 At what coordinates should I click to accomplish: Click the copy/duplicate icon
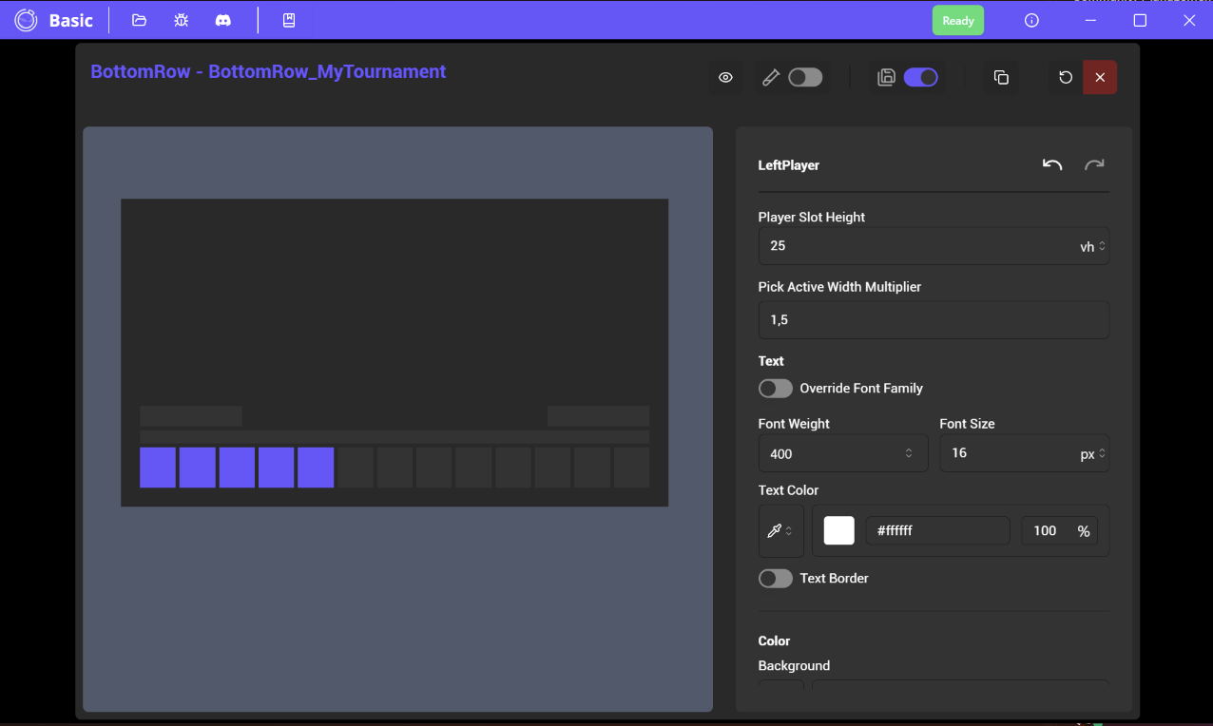point(1001,78)
